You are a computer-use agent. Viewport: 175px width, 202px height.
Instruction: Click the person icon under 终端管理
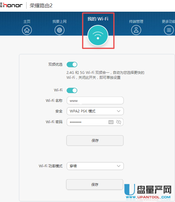point(136,30)
